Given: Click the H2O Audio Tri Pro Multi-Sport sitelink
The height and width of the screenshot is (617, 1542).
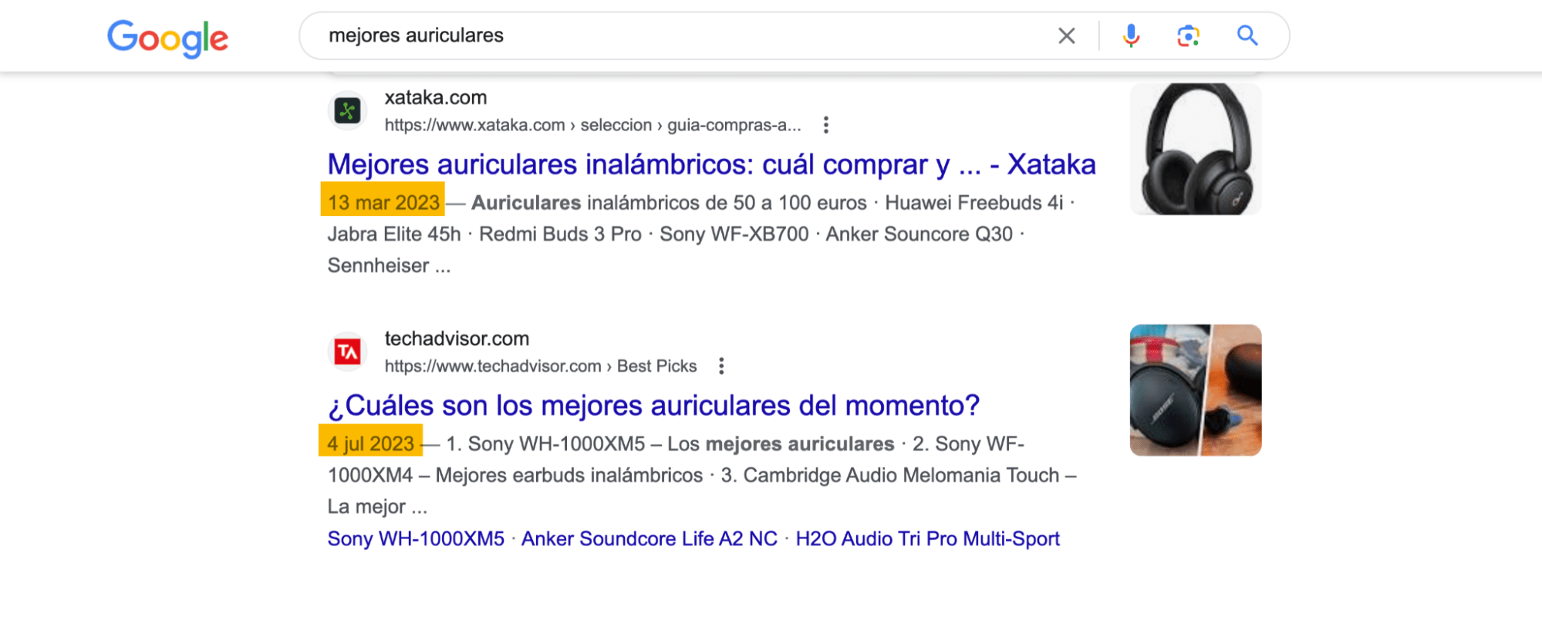Looking at the screenshot, I should point(927,538).
